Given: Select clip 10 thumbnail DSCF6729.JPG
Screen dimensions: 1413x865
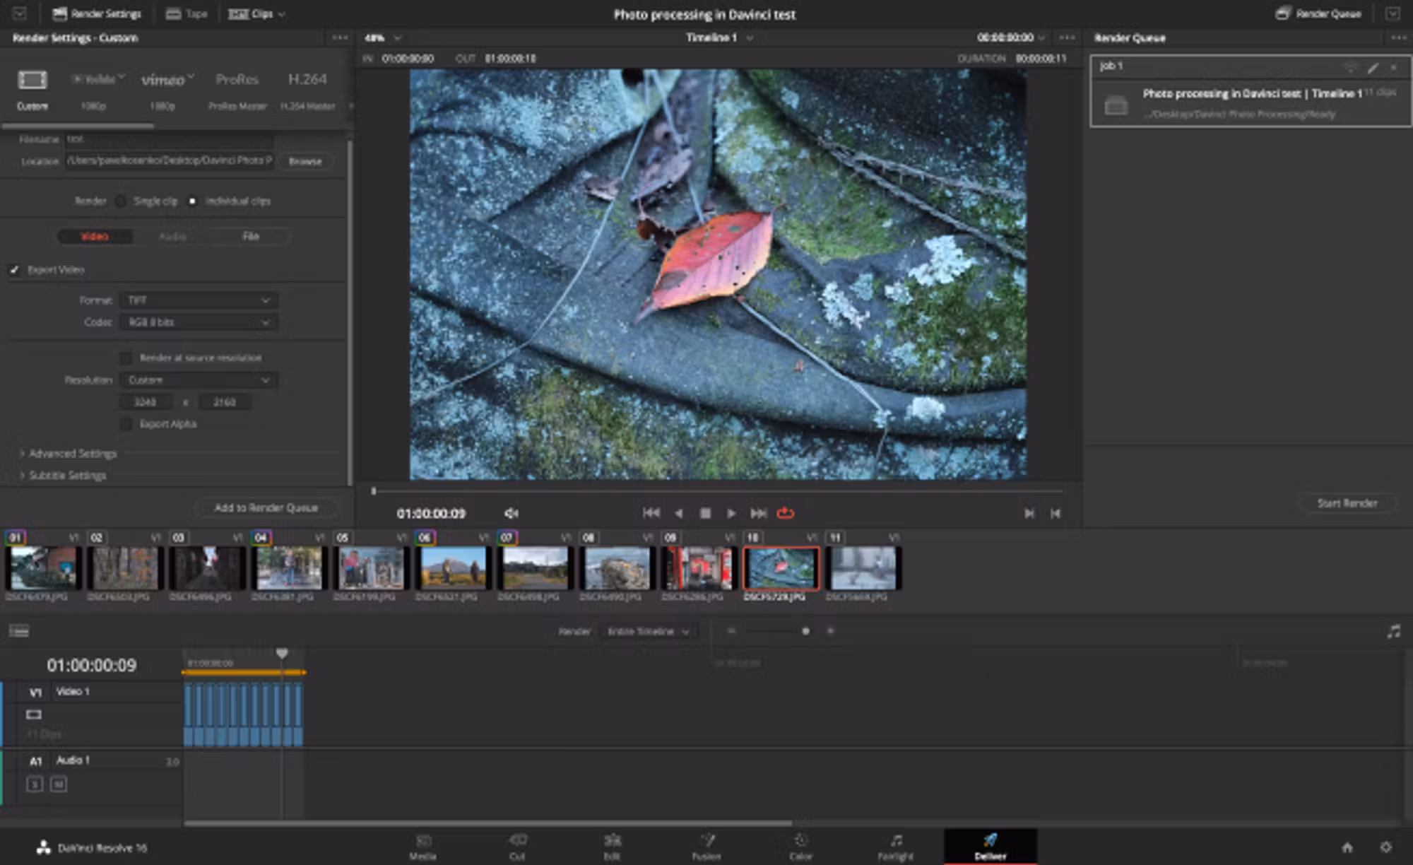Looking at the screenshot, I should [781, 568].
